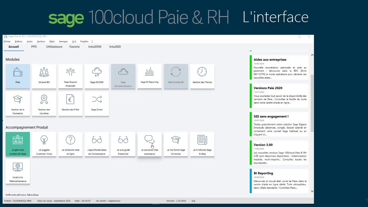
Task: Run the Màj Données BI update
Action: pos(176,76)
